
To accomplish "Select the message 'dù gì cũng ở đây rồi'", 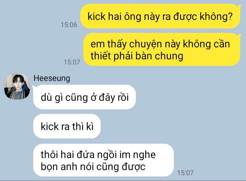I will point(84,97).
